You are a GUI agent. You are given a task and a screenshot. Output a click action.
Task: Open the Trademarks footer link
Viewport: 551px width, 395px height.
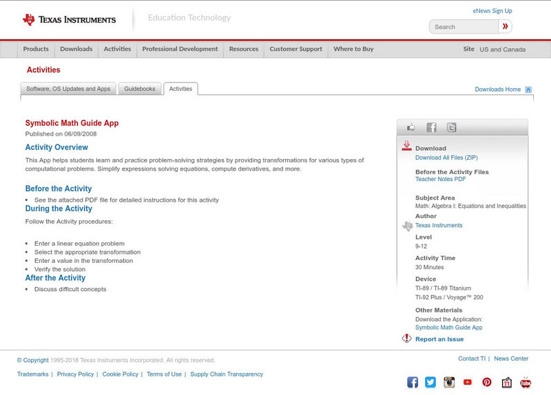pyautogui.click(x=32, y=374)
